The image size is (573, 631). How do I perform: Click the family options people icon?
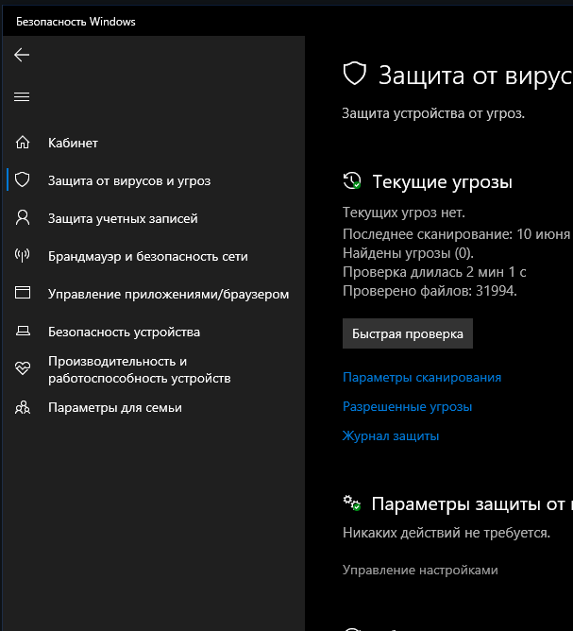click(x=23, y=407)
